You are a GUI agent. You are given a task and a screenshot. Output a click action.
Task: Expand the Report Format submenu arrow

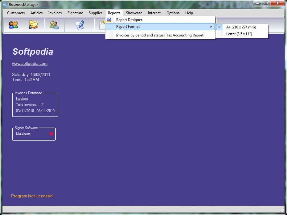pos(211,27)
